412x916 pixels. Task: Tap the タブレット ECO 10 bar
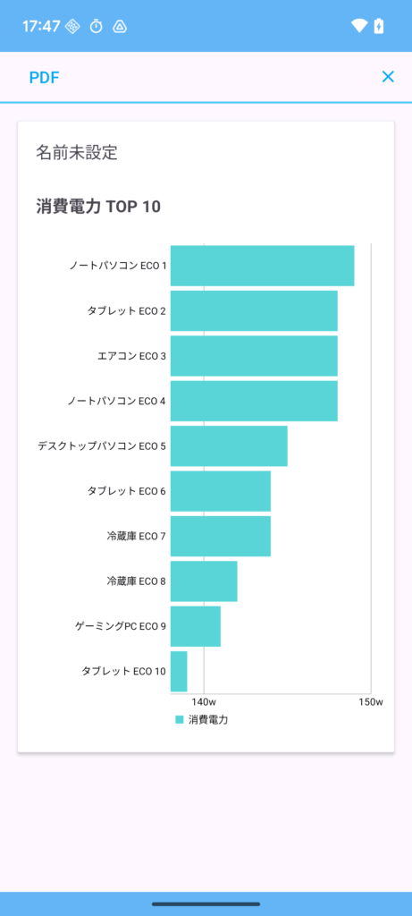(x=179, y=672)
